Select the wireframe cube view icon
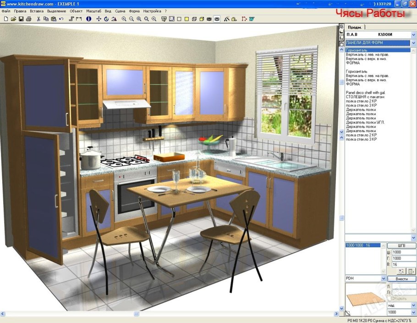417x323 pixels. pyautogui.click(x=194, y=19)
